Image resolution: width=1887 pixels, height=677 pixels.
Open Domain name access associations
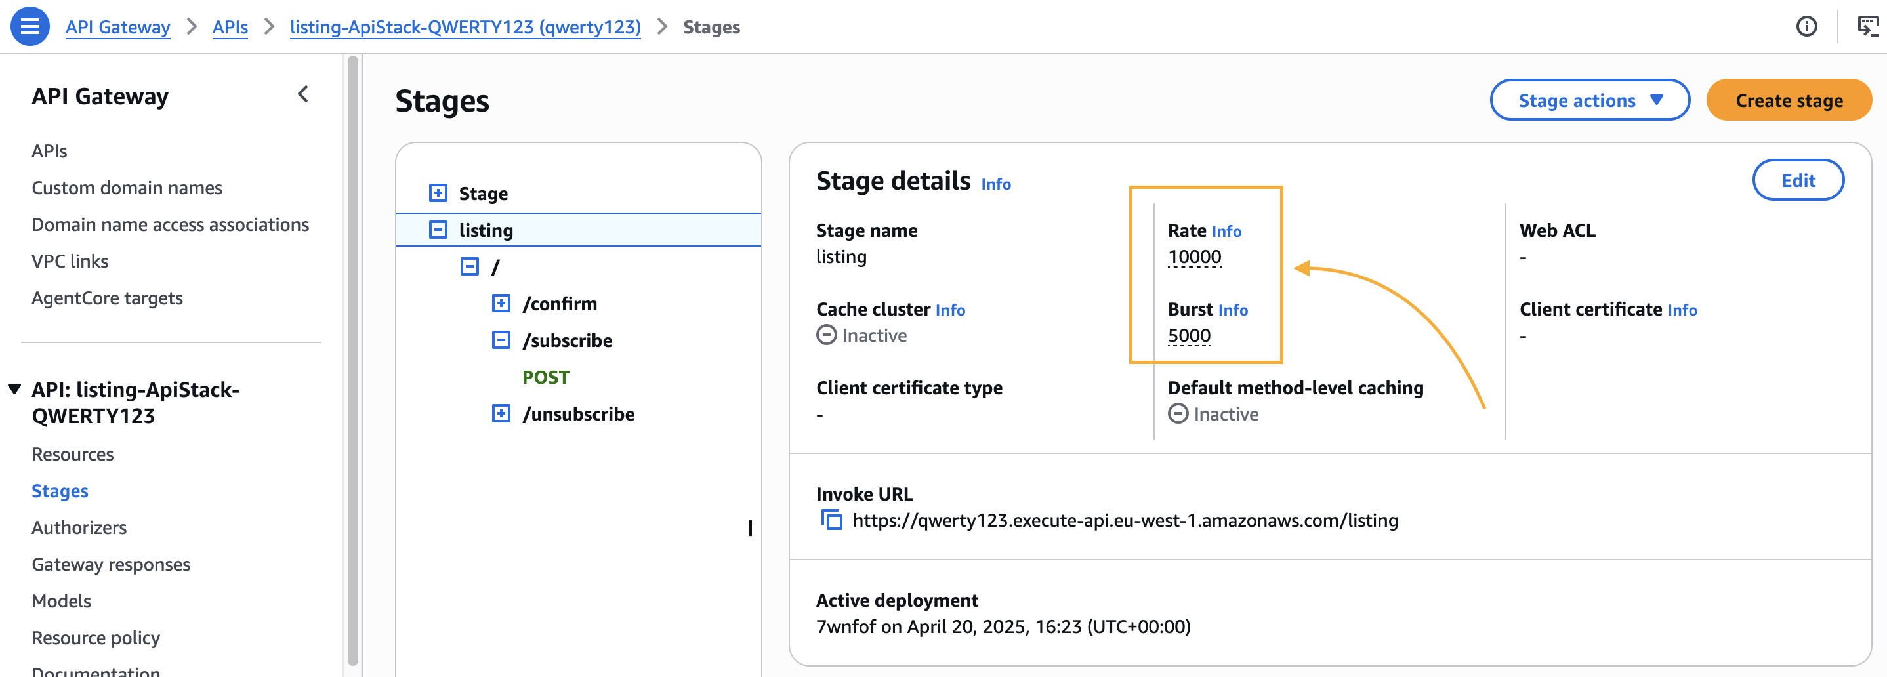coord(170,224)
